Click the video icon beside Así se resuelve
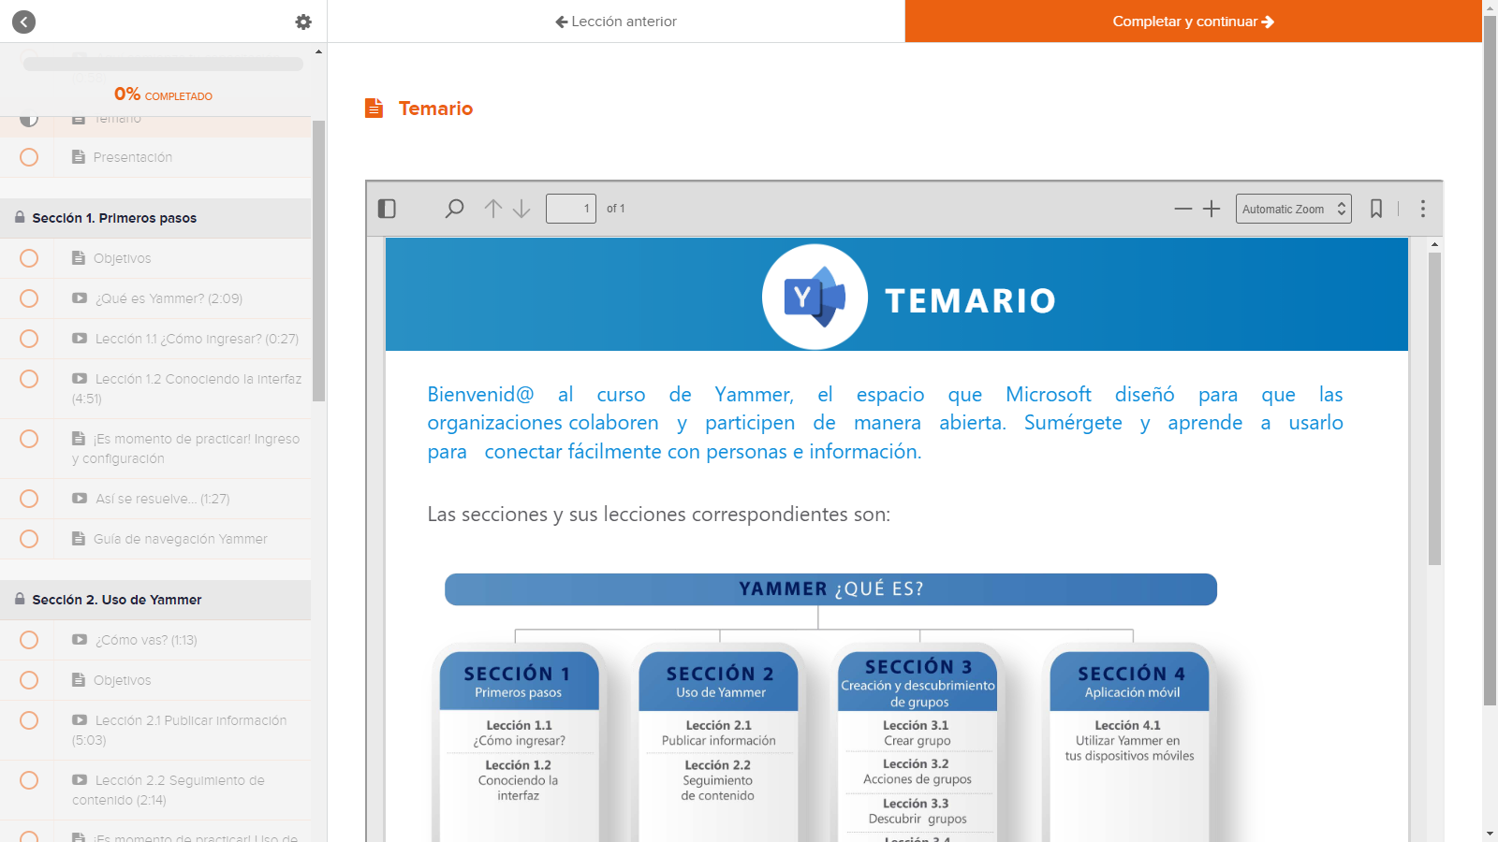Screen dimensions: 1498x842 tap(80, 499)
